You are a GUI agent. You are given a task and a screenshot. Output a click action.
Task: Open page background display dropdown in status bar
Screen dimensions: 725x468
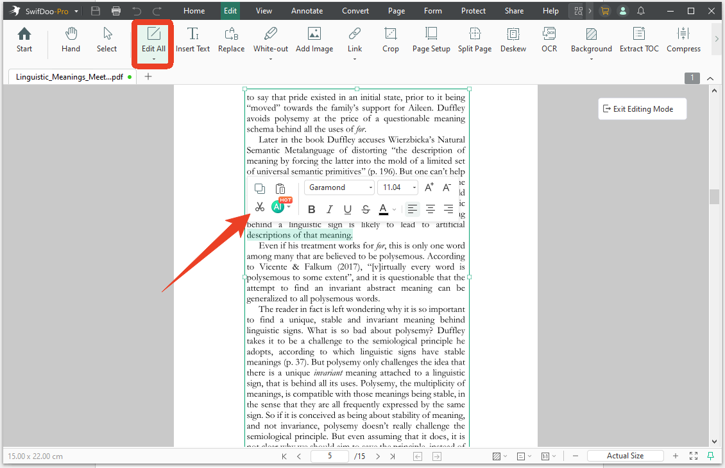pos(499,456)
